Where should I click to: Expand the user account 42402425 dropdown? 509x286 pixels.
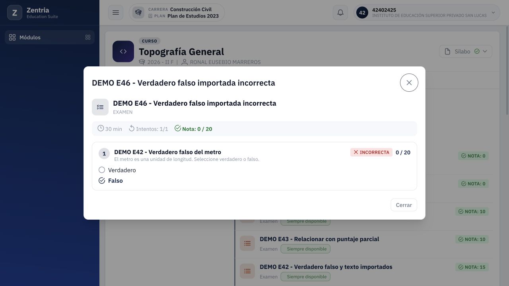427,13
